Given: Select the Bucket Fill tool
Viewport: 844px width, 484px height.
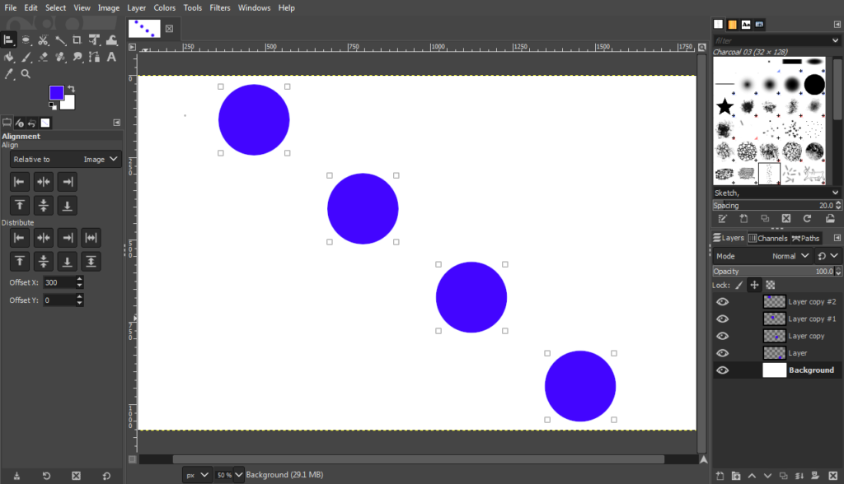Looking at the screenshot, I should click(9, 57).
